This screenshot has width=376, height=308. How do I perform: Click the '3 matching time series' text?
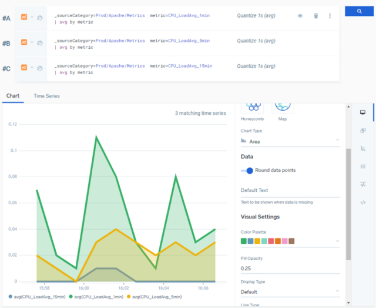200,113
